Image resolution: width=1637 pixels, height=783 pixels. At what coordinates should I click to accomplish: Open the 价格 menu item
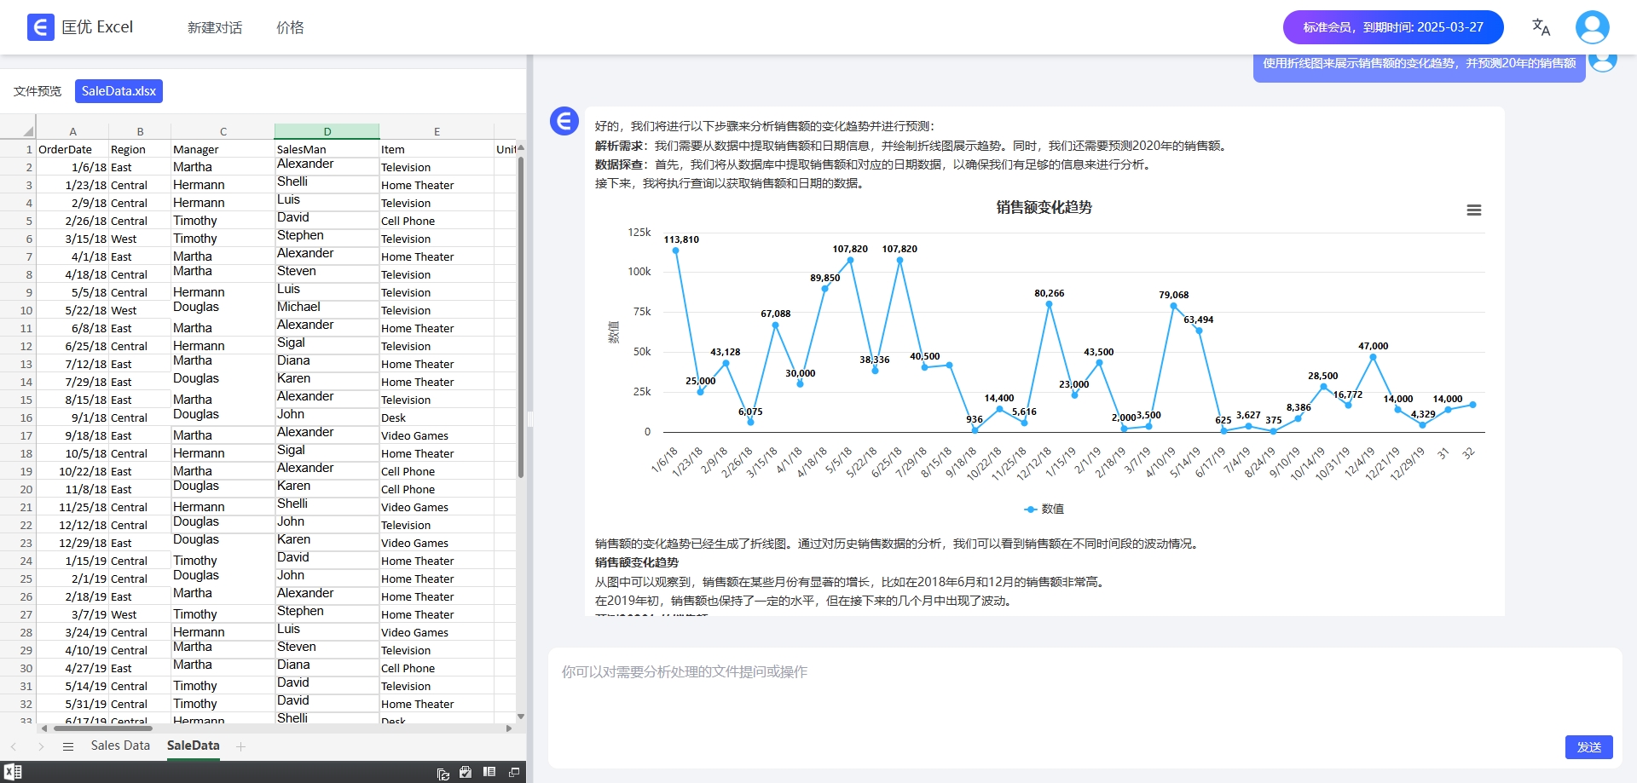click(x=290, y=27)
